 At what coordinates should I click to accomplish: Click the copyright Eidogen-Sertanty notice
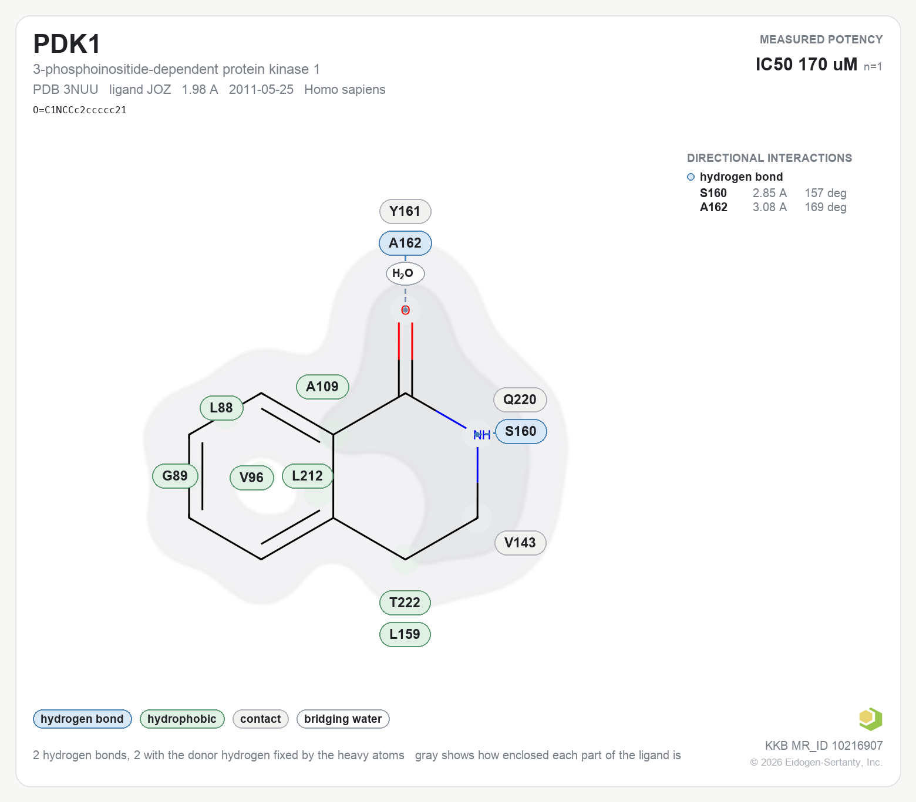[x=816, y=762]
